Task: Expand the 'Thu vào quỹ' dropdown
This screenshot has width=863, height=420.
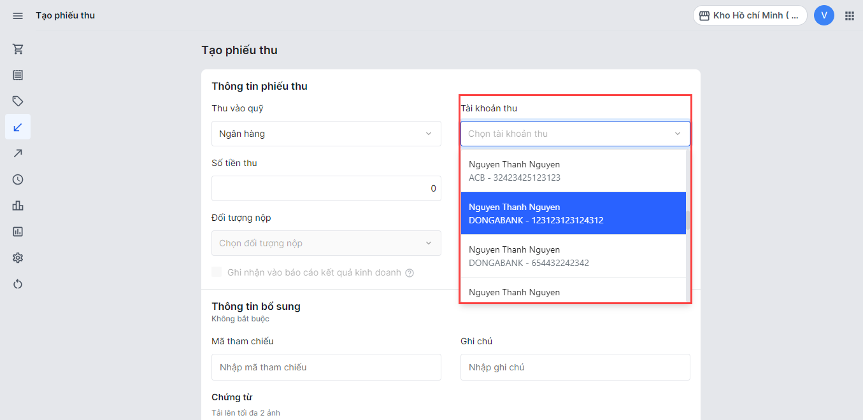Action: tap(326, 134)
